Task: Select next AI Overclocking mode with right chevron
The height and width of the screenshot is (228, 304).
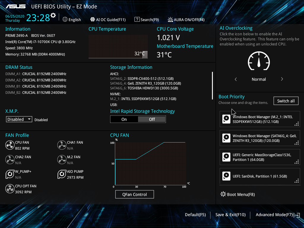Action: click(x=282, y=79)
